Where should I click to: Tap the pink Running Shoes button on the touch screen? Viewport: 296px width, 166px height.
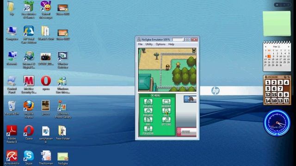(186, 132)
